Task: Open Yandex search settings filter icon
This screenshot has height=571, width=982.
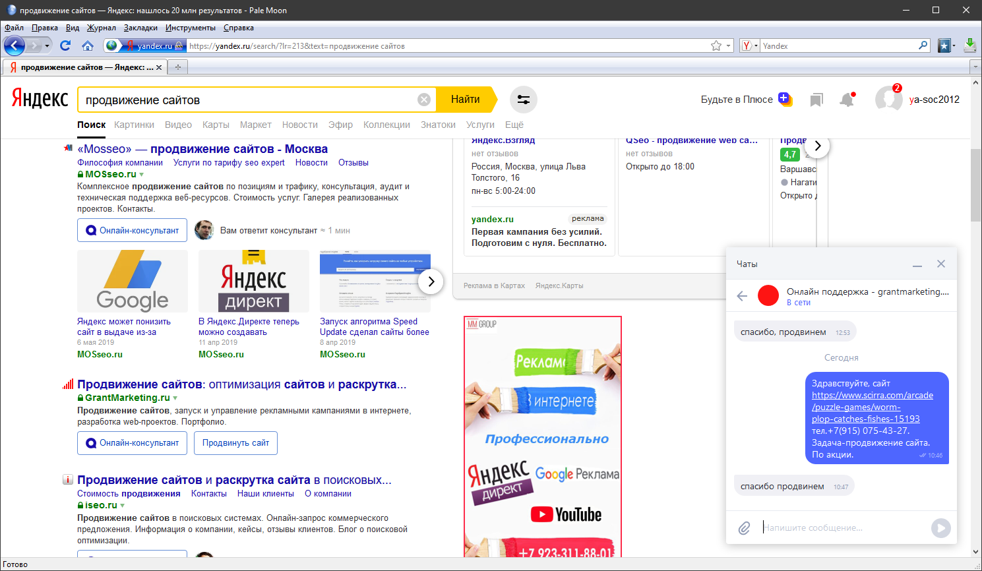Action: 524,100
